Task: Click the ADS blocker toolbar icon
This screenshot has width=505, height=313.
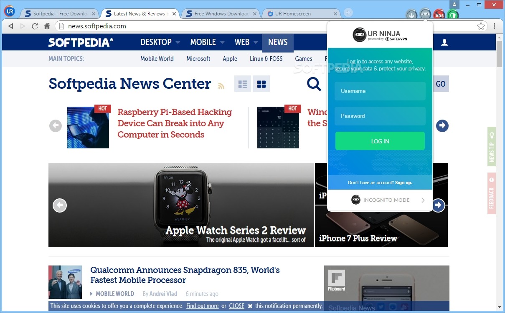Action: point(439,15)
